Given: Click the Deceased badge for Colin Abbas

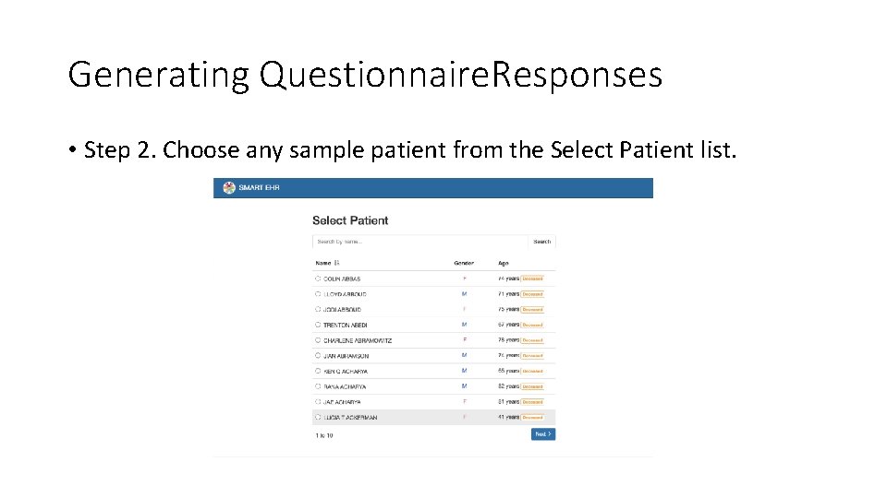Looking at the screenshot, I should (x=532, y=279).
